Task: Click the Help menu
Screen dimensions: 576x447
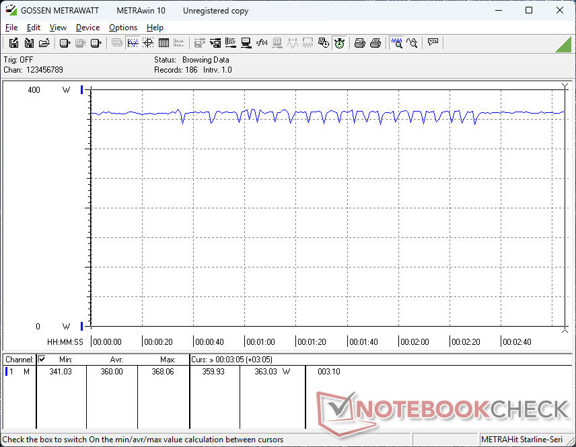Action: coord(155,28)
